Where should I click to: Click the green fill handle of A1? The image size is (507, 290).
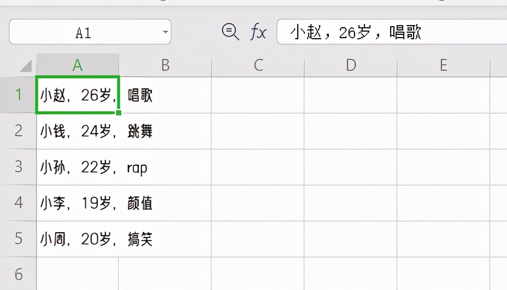click(119, 113)
